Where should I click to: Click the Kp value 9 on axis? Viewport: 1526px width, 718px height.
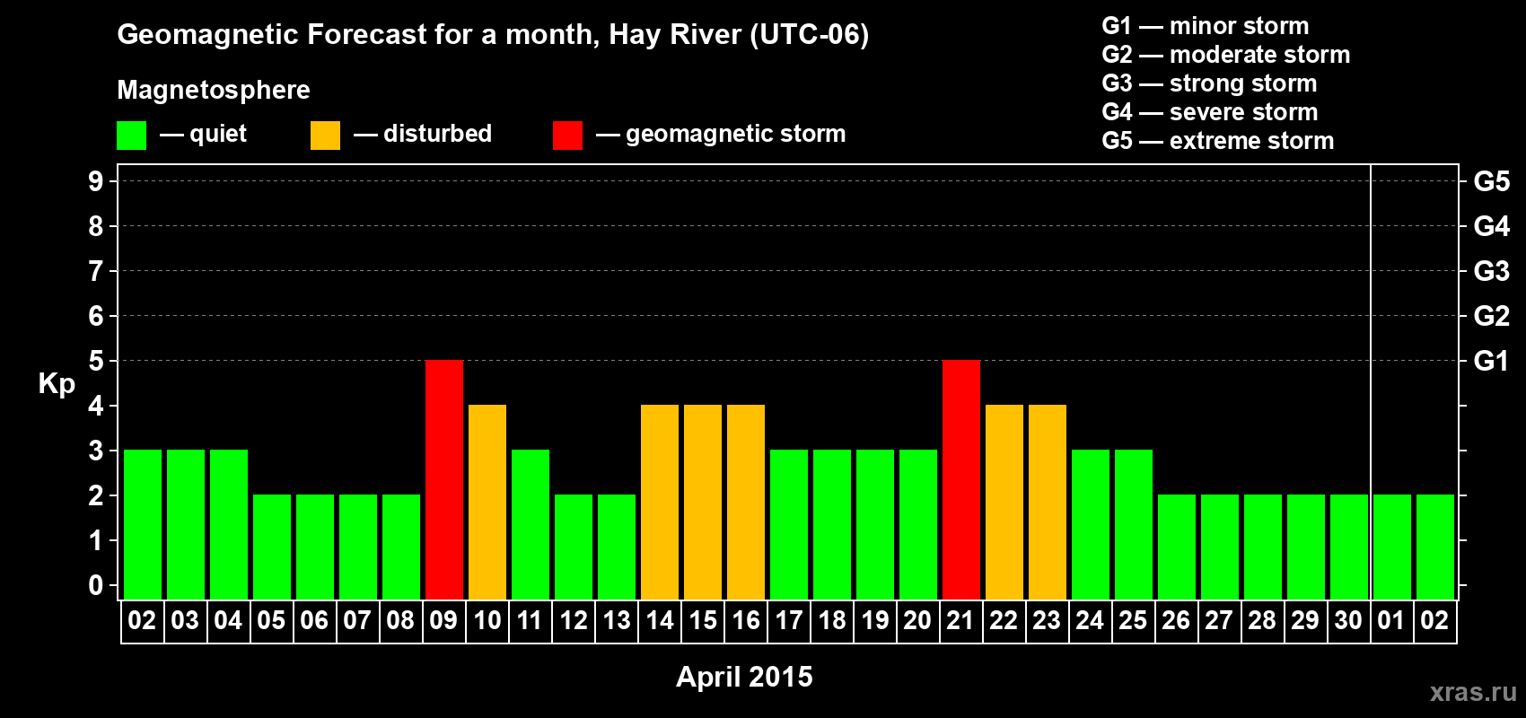coord(96,181)
